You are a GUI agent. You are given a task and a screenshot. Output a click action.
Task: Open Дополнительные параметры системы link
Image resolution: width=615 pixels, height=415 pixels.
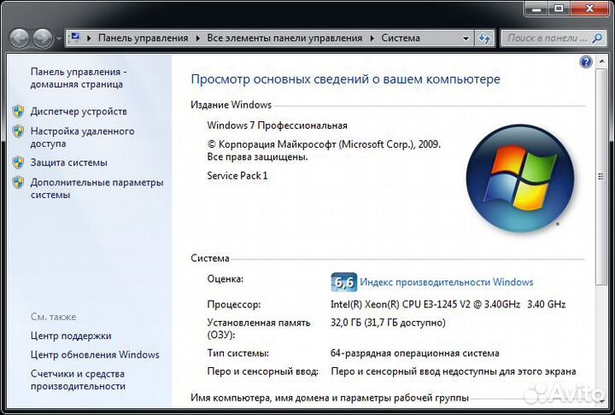coord(97,188)
